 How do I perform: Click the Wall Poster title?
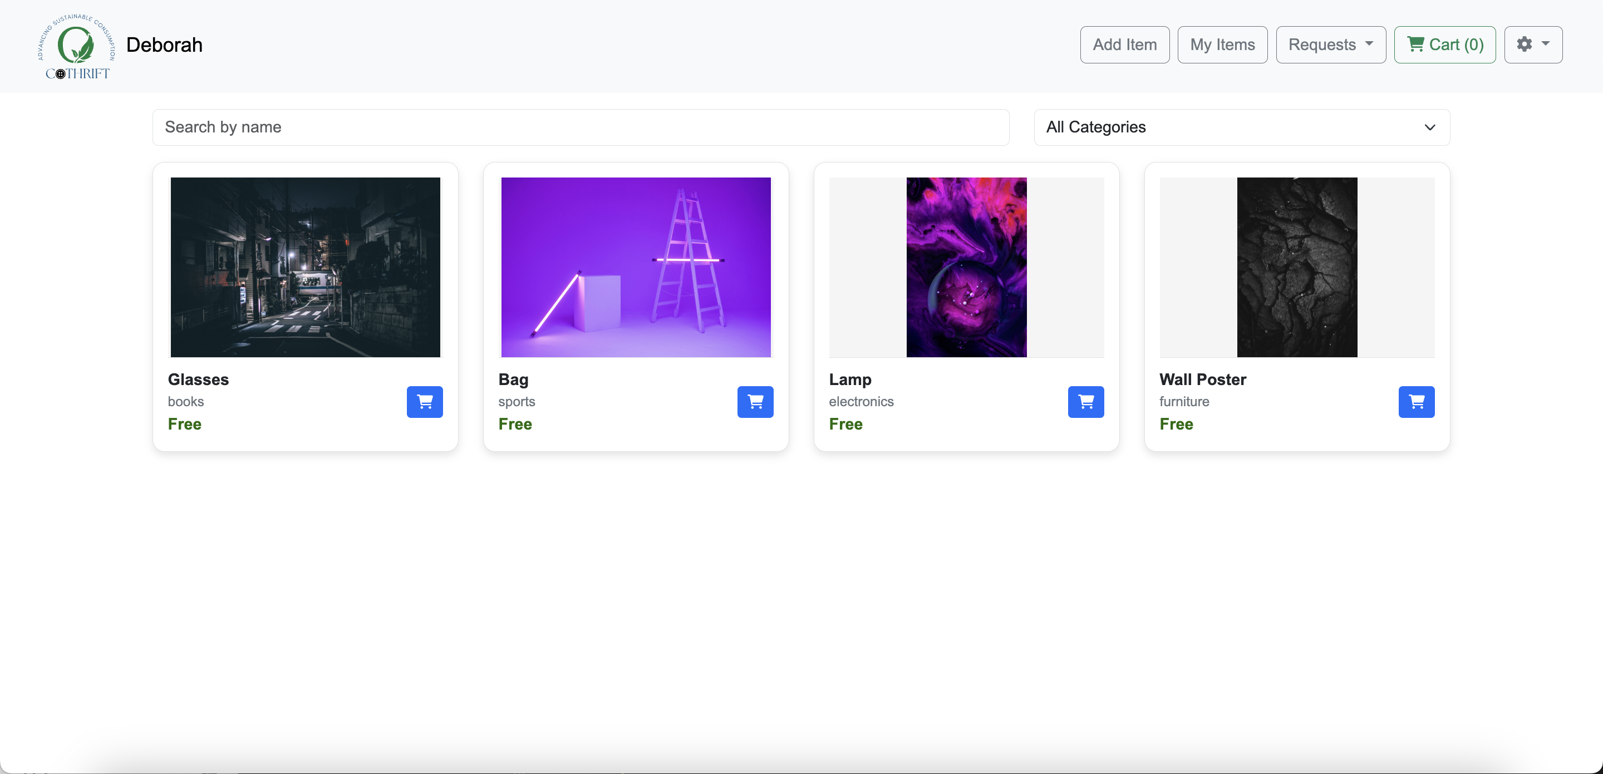point(1202,379)
